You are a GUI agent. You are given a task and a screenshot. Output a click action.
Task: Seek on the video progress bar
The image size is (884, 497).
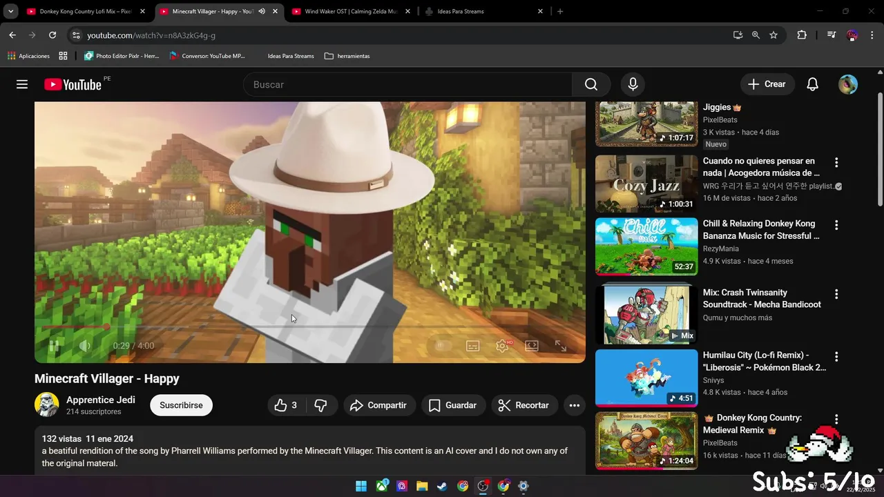point(310,327)
